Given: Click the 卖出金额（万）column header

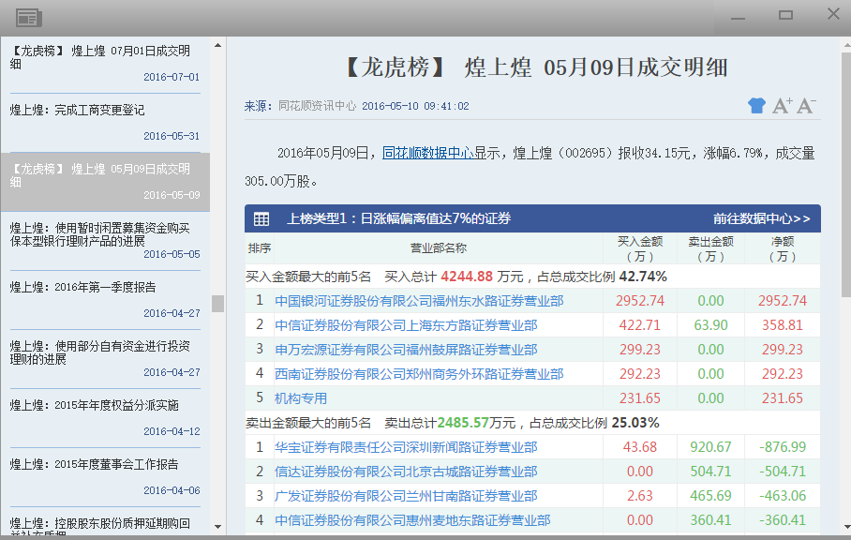Looking at the screenshot, I should click(x=710, y=248).
